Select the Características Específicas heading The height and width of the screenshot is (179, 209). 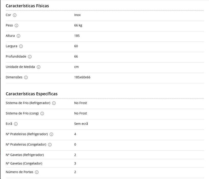[x=32, y=94]
